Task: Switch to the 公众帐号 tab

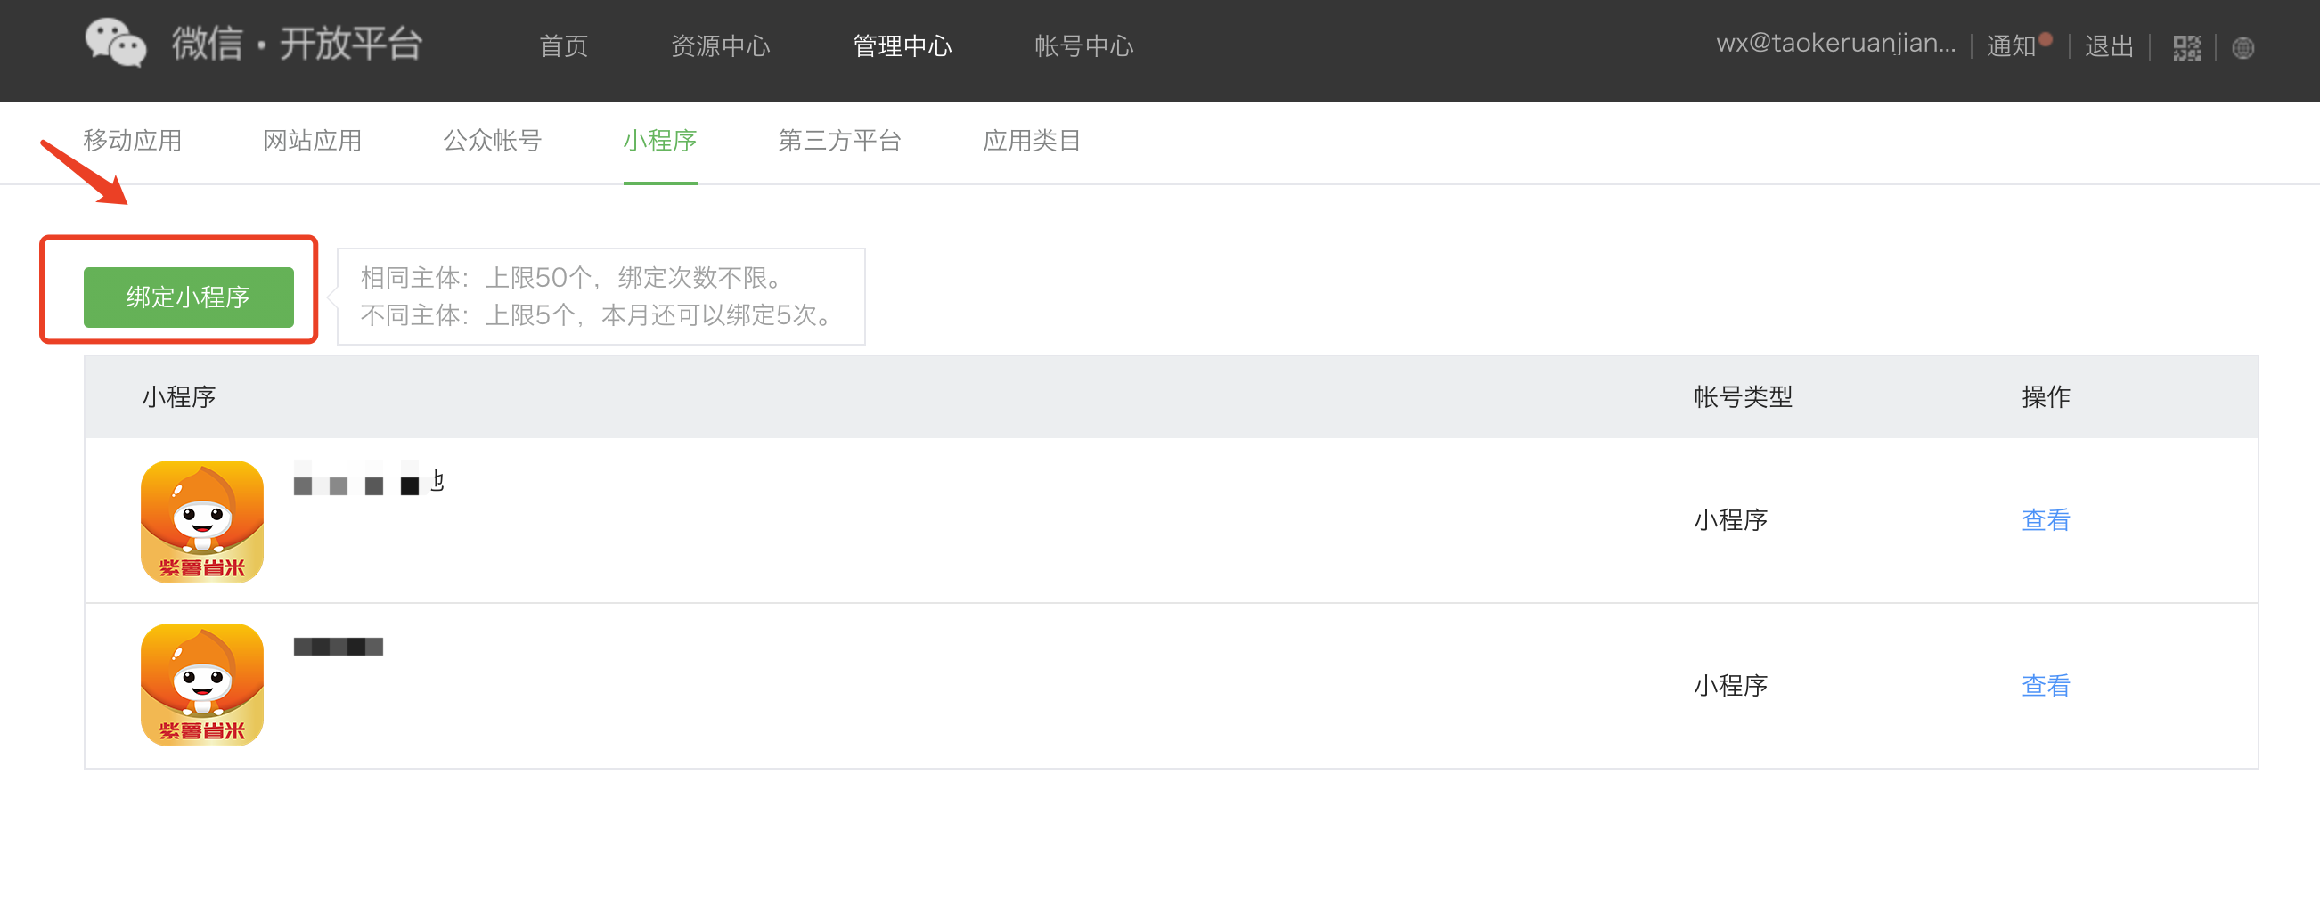Action: tap(493, 141)
